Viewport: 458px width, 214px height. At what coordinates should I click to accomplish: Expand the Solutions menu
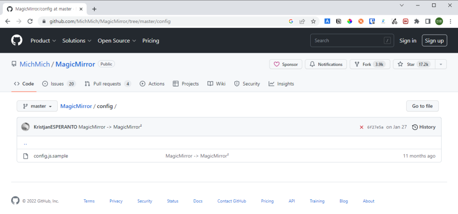(x=77, y=41)
